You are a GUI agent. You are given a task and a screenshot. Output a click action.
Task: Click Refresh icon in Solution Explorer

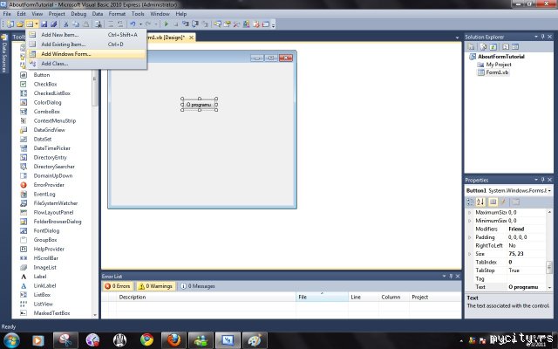493,46
